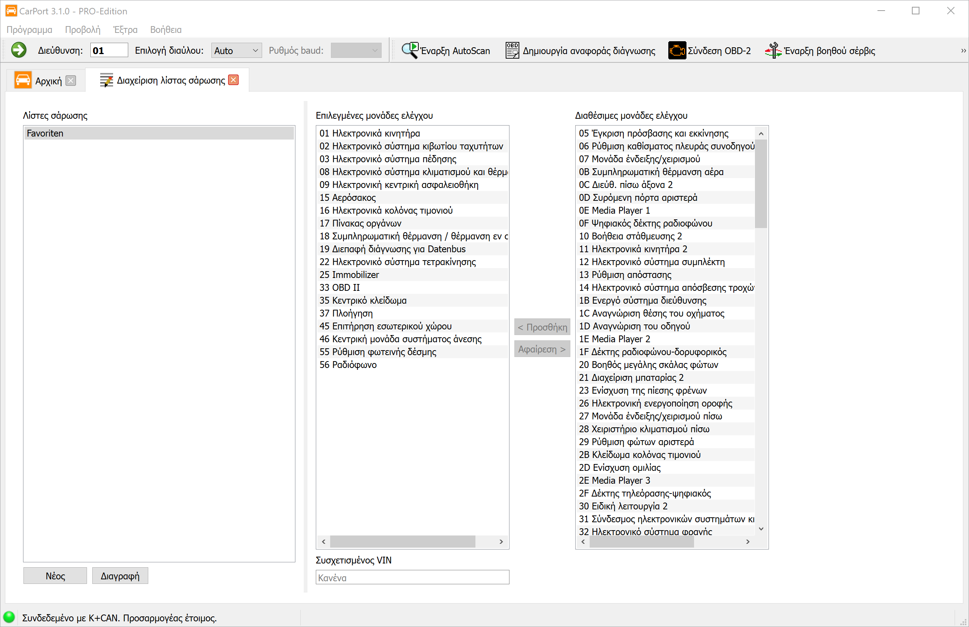Open the Έξτρα menu
969x627 pixels.
click(x=125, y=30)
